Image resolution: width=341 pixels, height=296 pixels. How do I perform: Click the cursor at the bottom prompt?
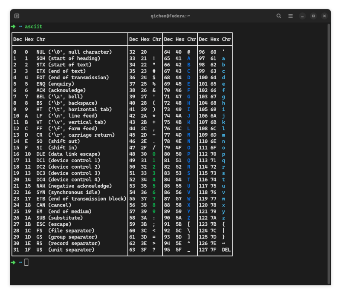click(x=26, y=262)
